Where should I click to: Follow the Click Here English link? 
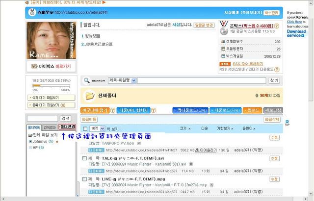coord(294,22)
